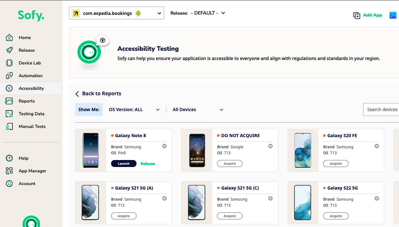Click the Galaxy S22 5G device name
The height and width of the screenshot is (227, 399).
[x=342, y=188]
